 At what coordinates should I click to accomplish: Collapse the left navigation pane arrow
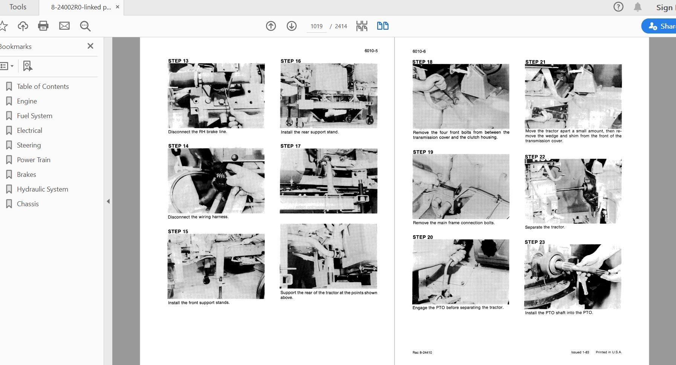[x=108, y=201]
